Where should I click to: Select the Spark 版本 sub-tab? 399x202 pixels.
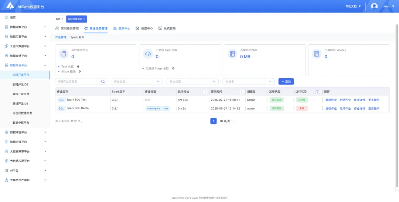pyautogui.click(x=77, y=37)
